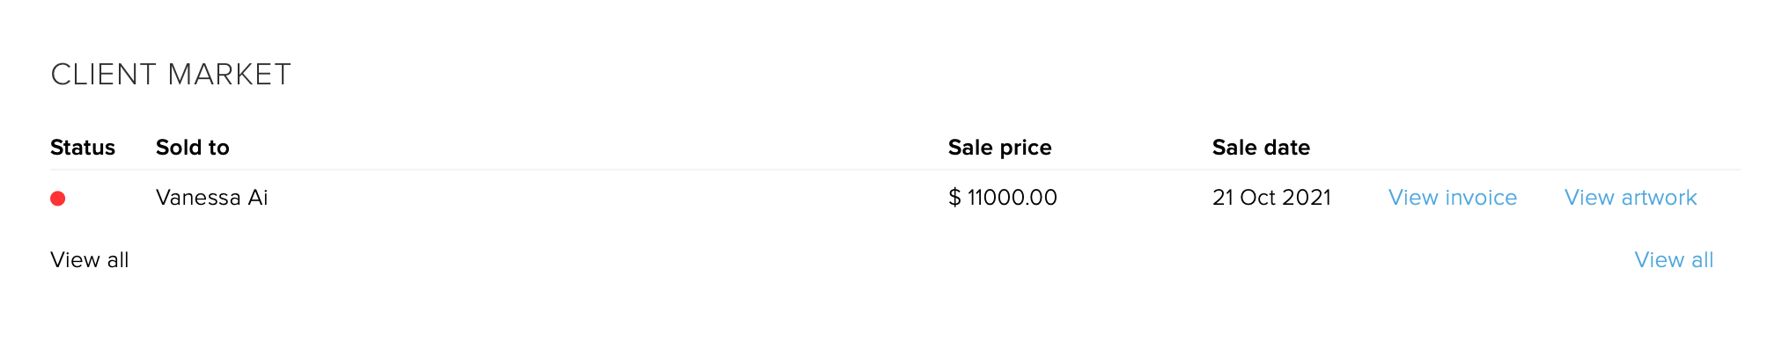
Task: Click the surname Ai in Sold to
Action: (x=258, y=198)
